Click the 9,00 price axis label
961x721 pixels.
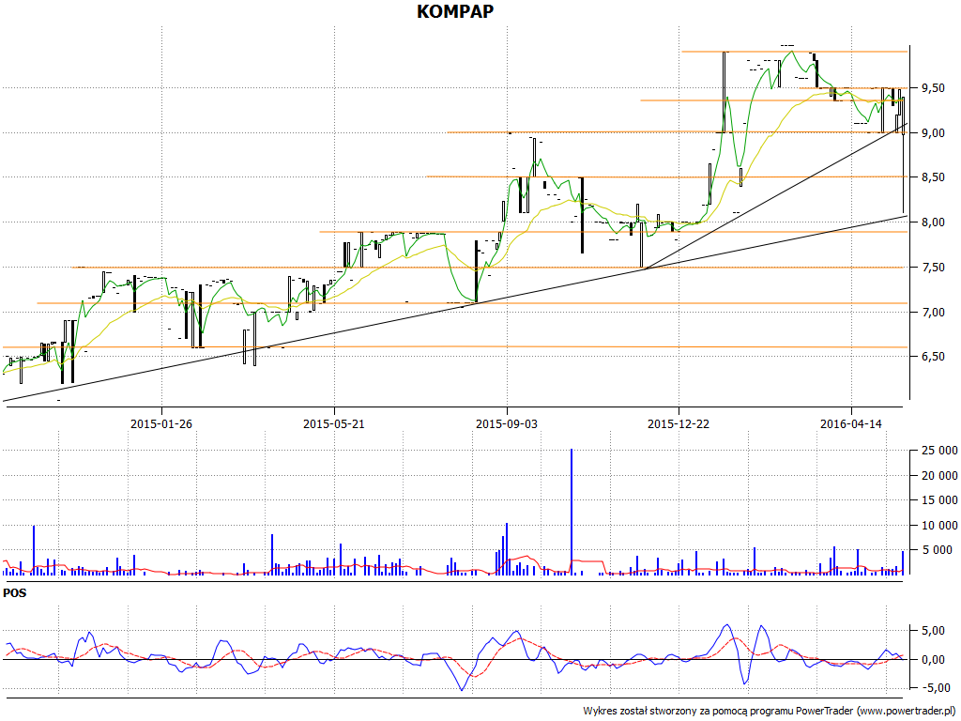pyautogui.click(x=932, y=133)
